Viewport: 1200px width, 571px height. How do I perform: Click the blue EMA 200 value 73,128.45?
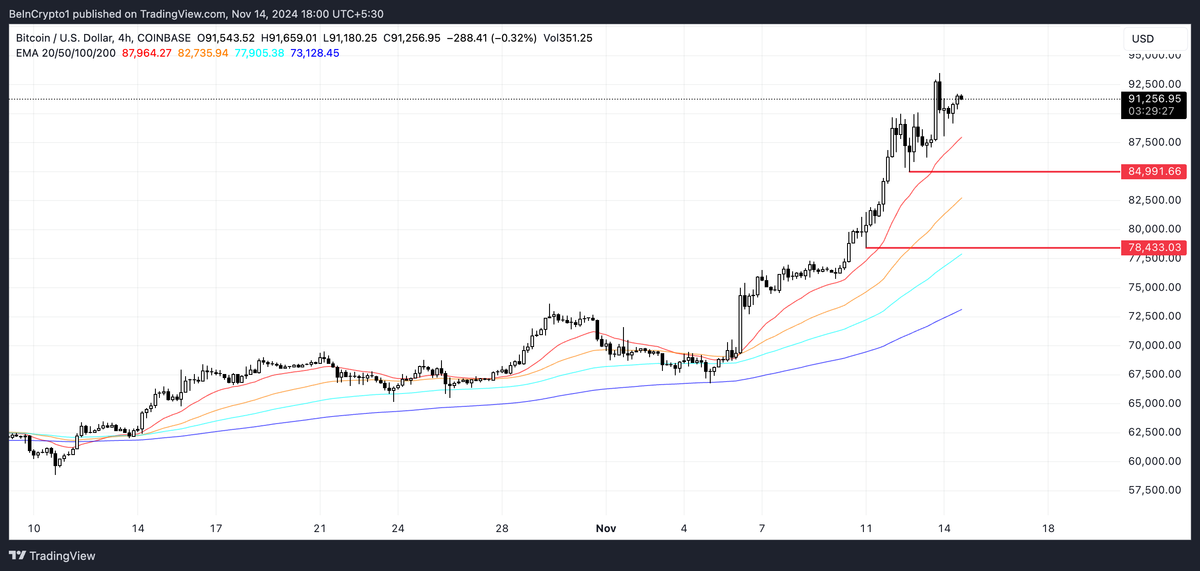pyautogui.click(x=315, y=53)
